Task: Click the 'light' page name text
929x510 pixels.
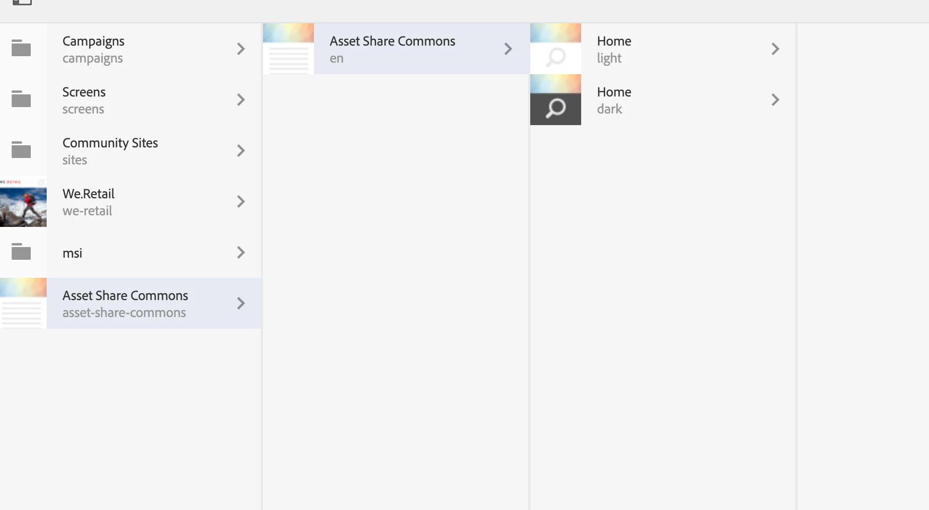Action: coord(609,58)
